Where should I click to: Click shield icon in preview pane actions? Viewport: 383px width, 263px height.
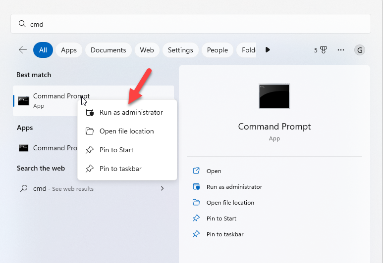pyautogui.click(x=196, y=186)
